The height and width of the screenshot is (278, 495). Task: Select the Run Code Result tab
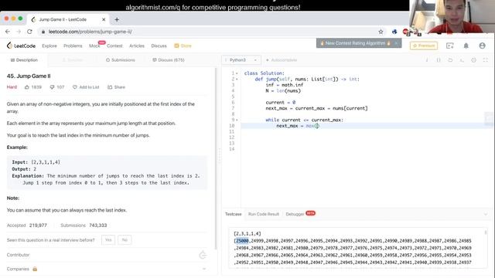pyautogui.click(x=264, y=214)
